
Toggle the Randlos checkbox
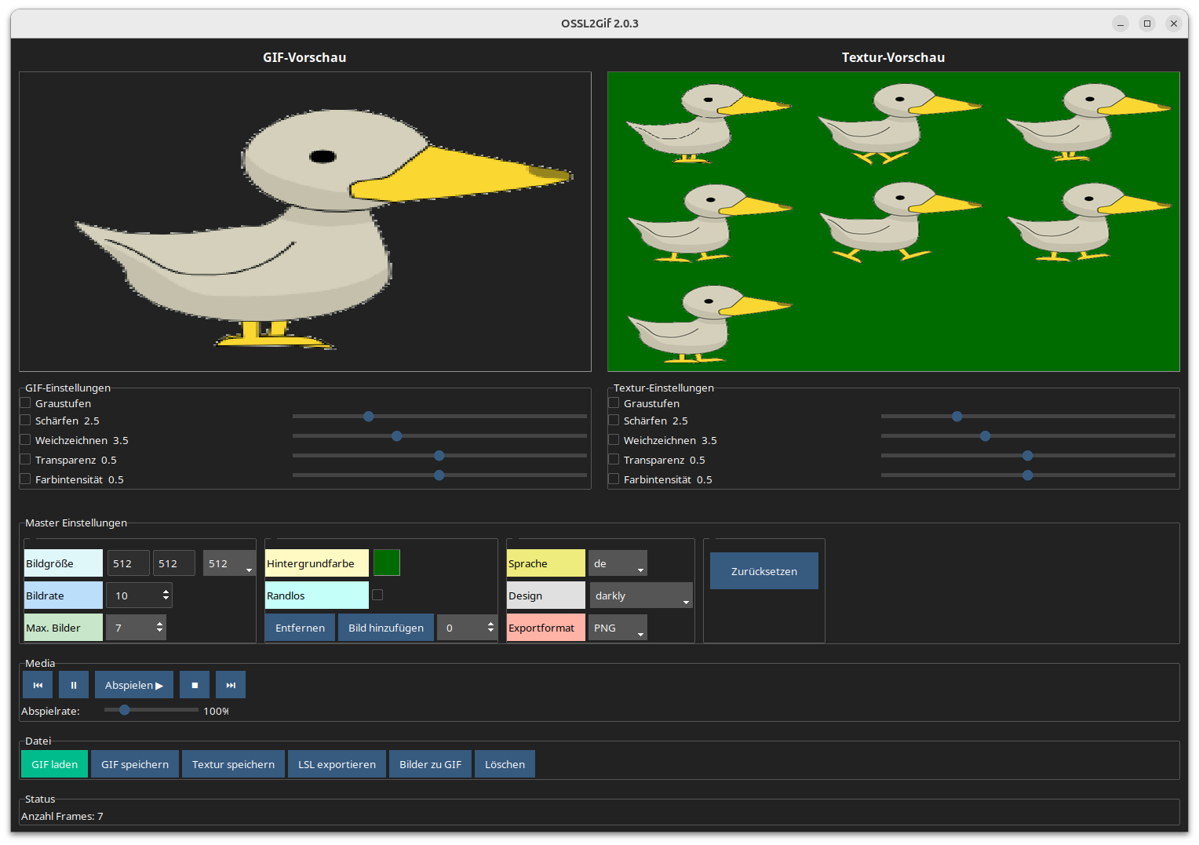tap(377, 595)
